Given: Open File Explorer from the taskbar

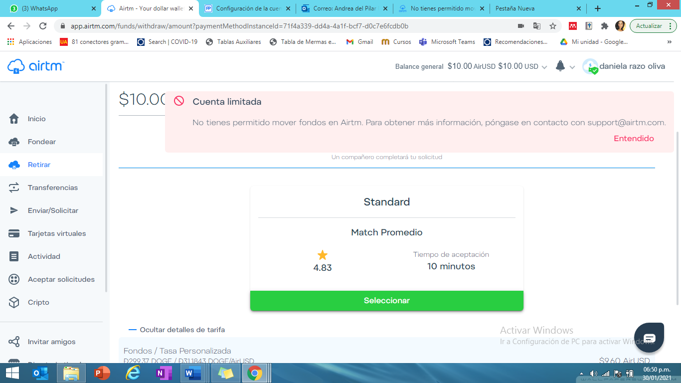Looking at the screenshot, I should pos(71,373).
